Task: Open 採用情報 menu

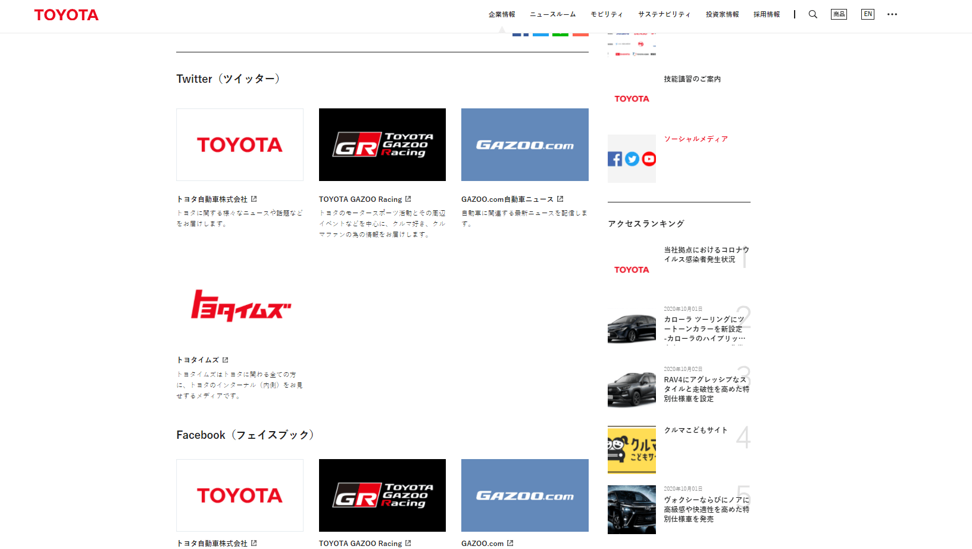Action: tap(767, 14)
